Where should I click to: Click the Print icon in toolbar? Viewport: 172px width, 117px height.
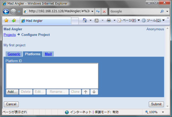109,20
